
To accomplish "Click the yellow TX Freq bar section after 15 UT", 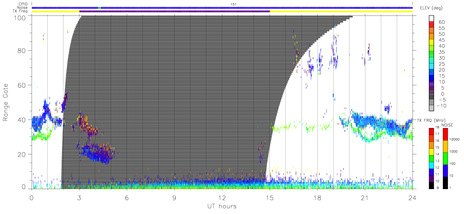I will pos(341,11).
